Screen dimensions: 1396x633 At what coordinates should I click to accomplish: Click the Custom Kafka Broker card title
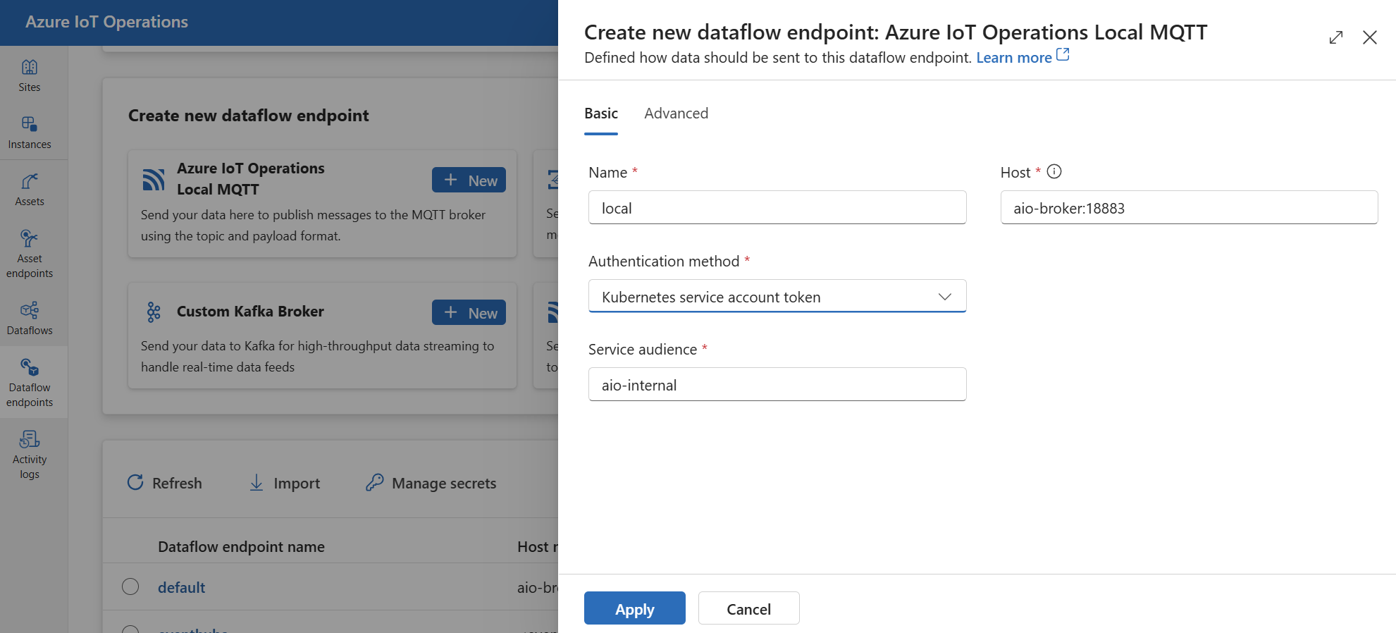[250, 312]
